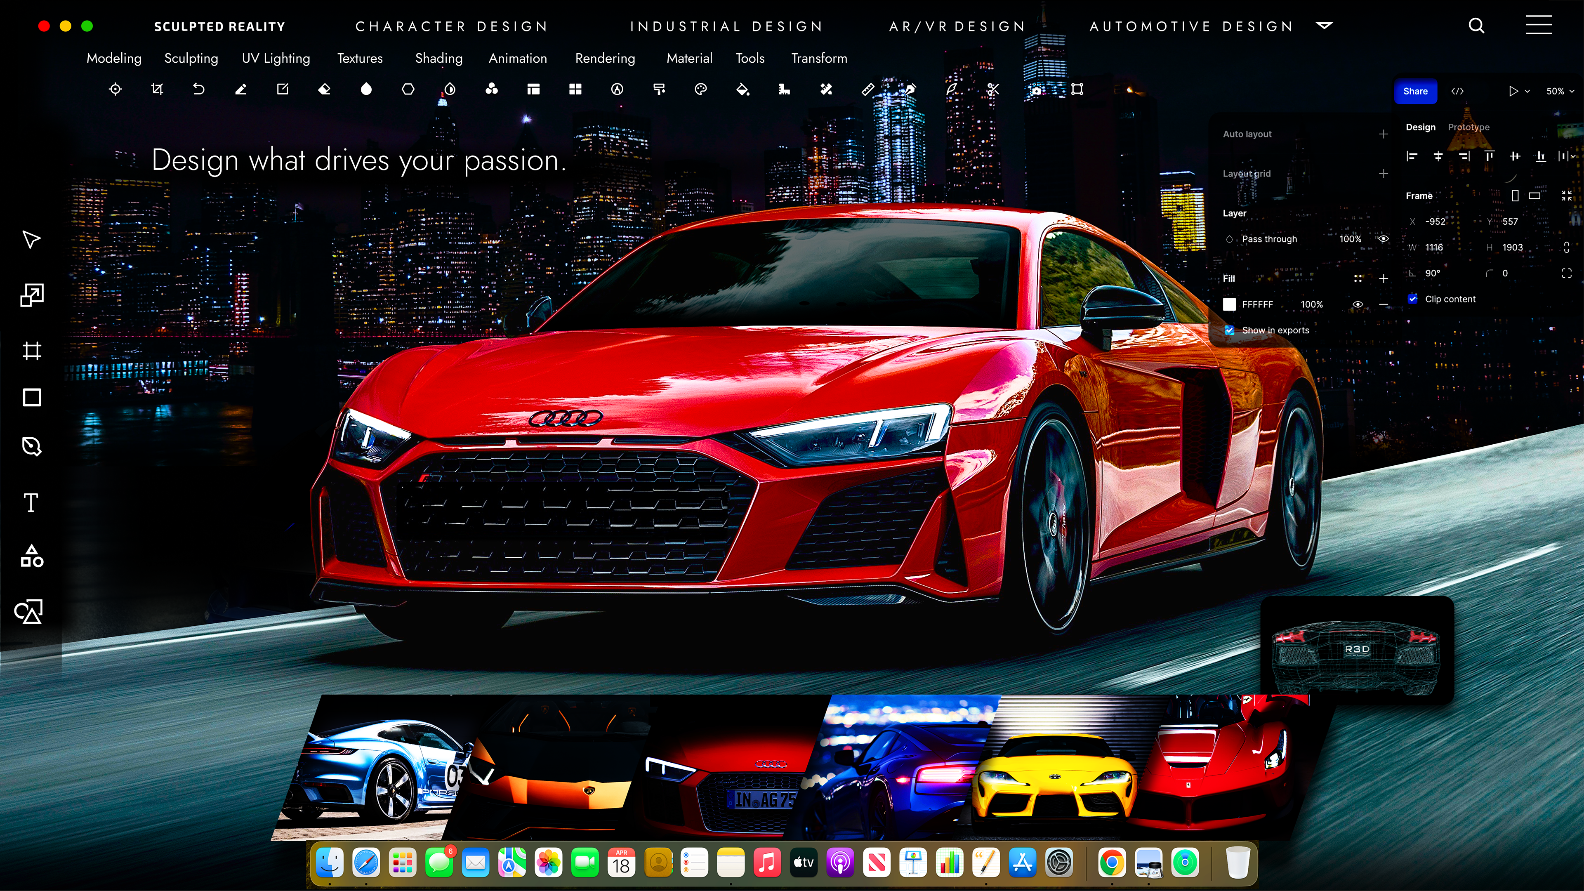
Task: Expand the Automotive Design dropdown arrow
Action: tap(1324, 26)
